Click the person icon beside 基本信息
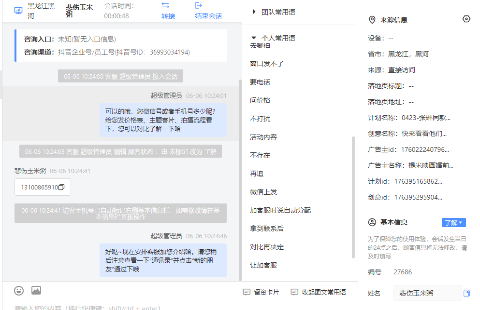 [372, 222]
